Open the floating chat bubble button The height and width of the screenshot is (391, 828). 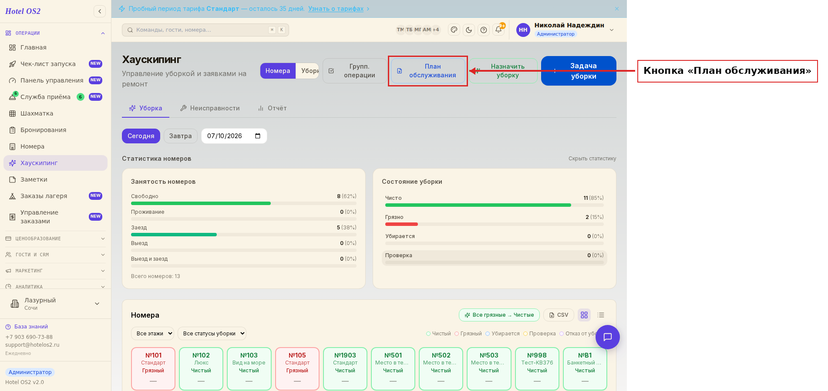[x=607, y=337]
